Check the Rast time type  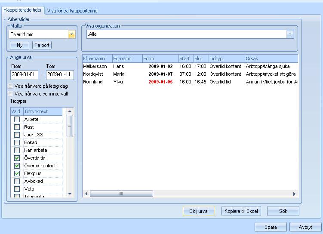pos(17,127)
